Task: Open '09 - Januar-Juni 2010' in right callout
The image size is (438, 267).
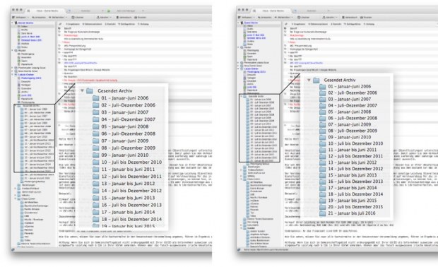Action: (x=350, y=137)
